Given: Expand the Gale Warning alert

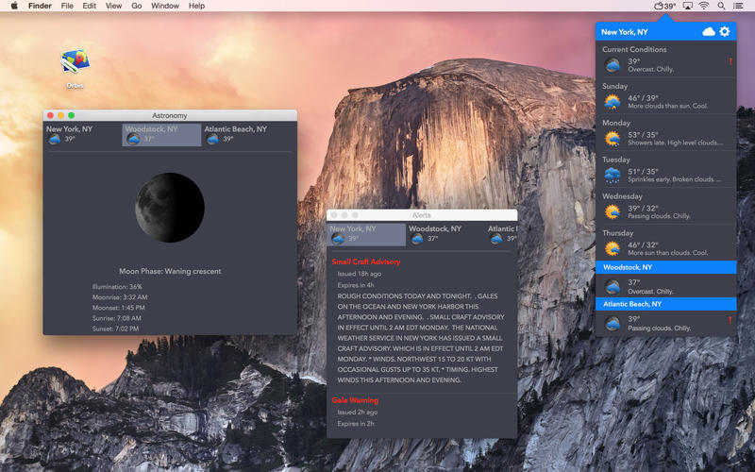Looking at the screenshot, I should 355,400.
